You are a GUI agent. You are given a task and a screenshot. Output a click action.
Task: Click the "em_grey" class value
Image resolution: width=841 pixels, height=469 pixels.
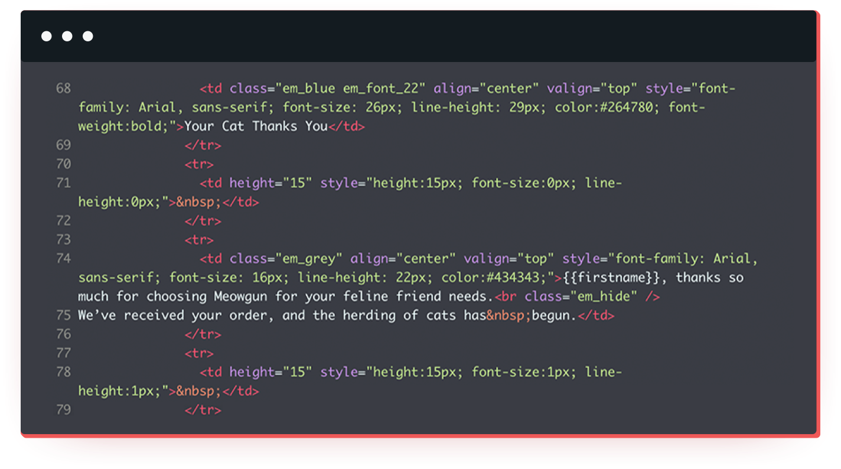tap(309, 259)
